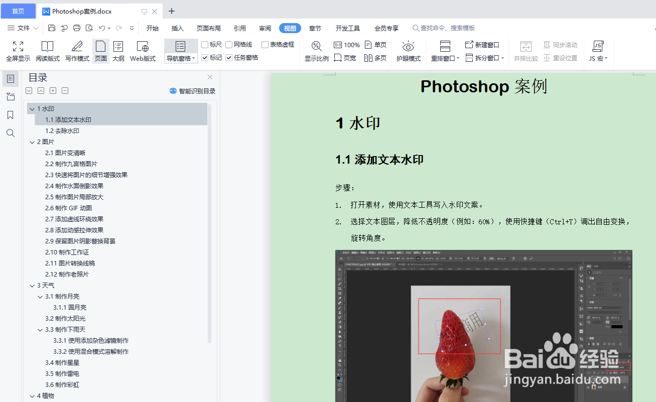
Task: Enable 护眼模式 eye protection mode
Action: (408, 52)
